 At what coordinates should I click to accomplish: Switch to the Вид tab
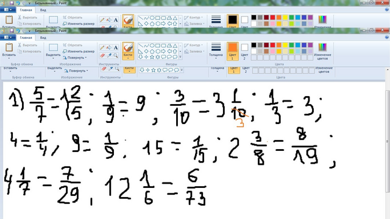pos(43,38)
